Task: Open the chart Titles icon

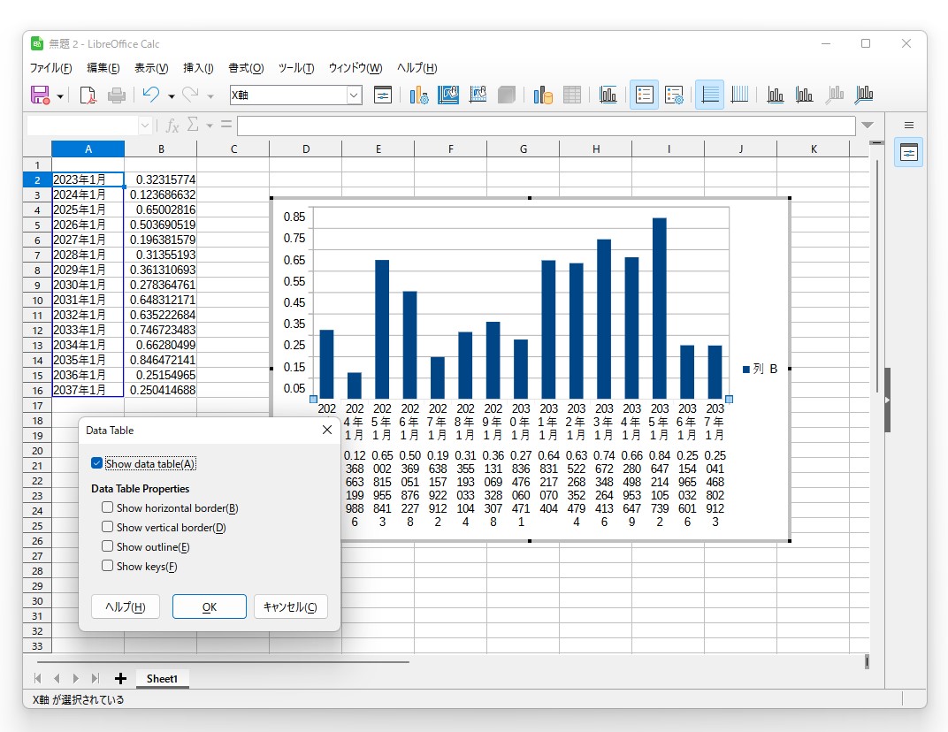Action: click(x=608, y=95)
